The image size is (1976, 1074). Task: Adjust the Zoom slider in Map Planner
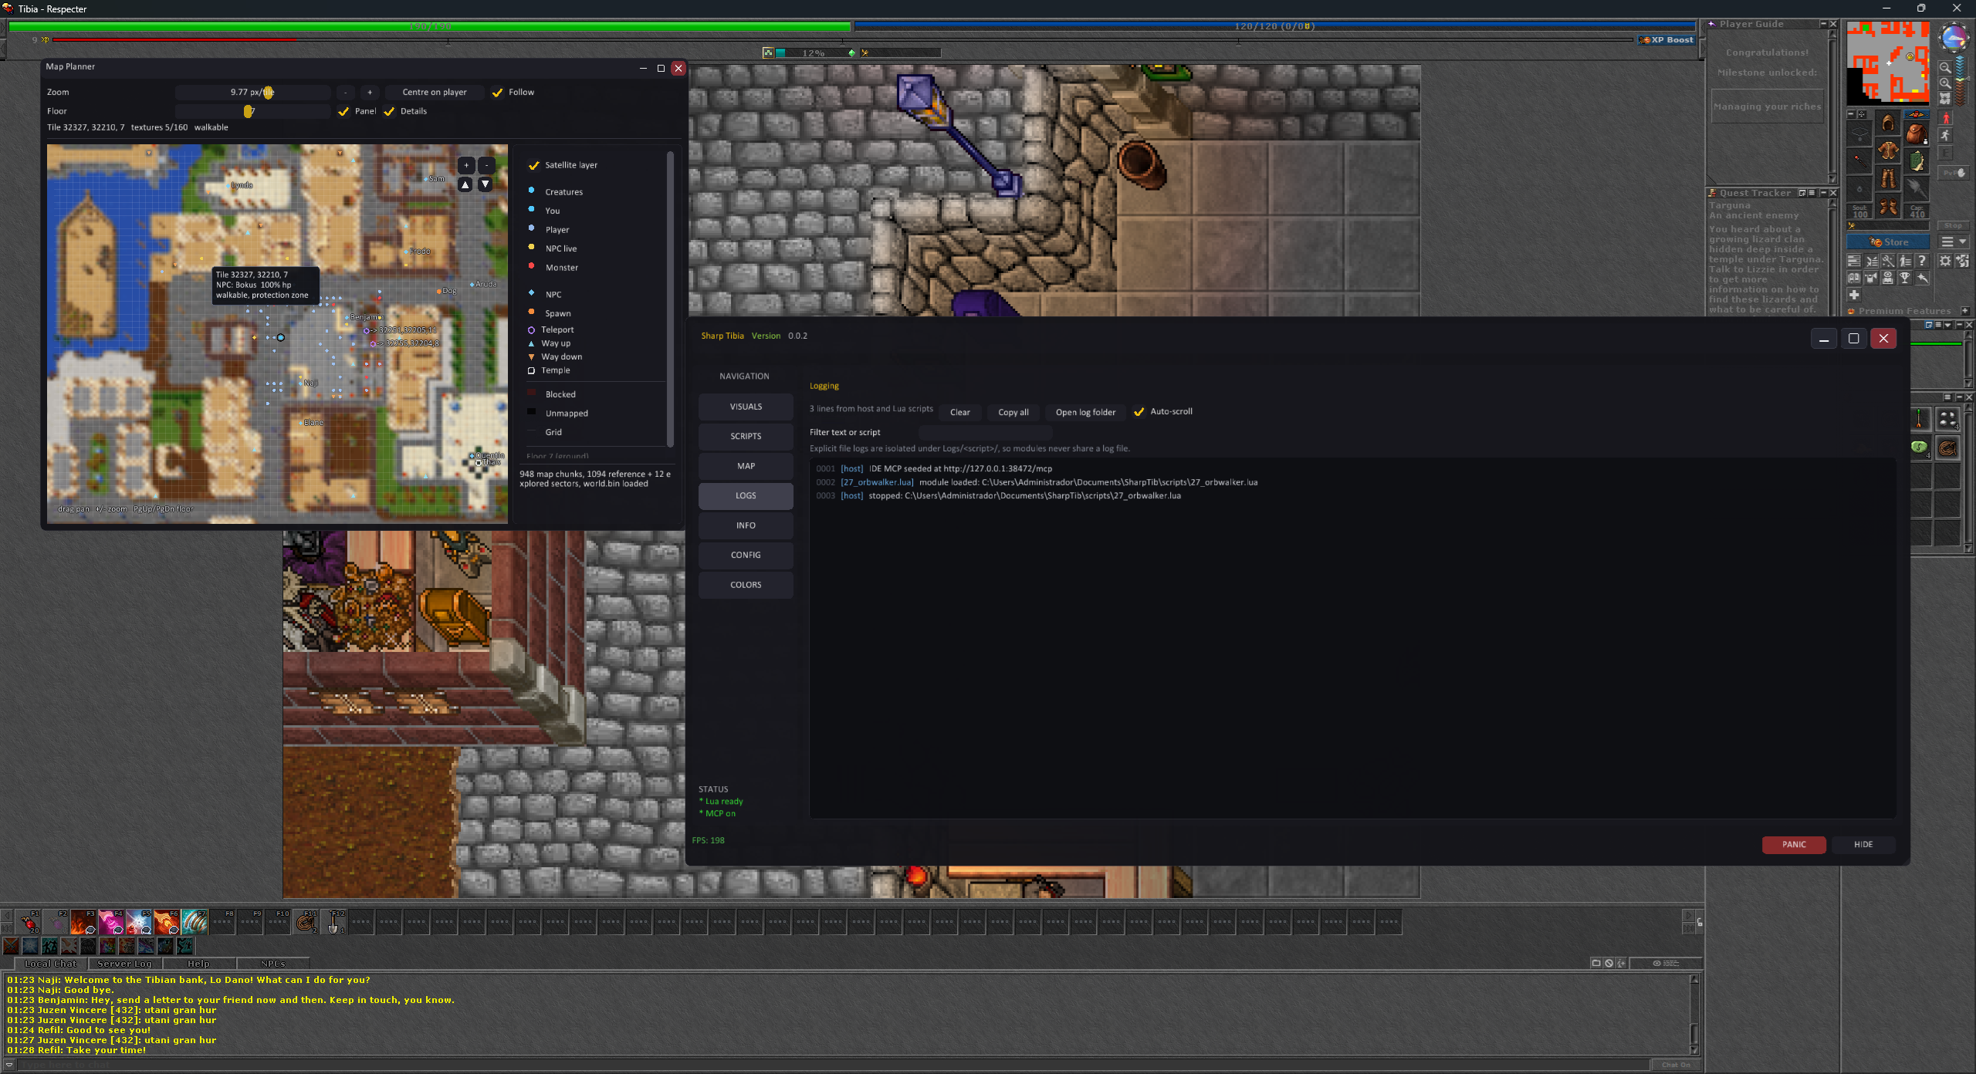click(252, 93)
